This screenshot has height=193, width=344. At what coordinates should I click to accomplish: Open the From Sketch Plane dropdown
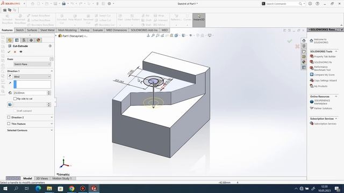click(x=32, y=64)
